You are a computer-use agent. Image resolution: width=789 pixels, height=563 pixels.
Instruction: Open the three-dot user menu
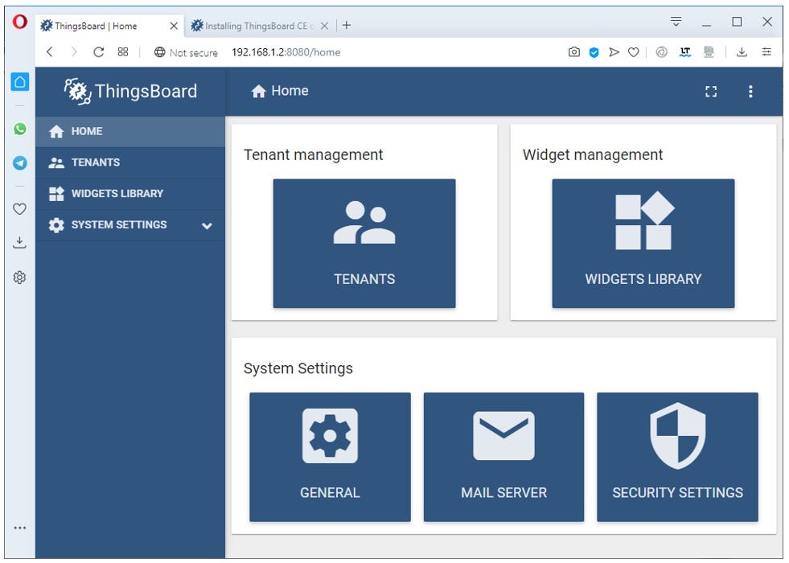tap(750, 92)
